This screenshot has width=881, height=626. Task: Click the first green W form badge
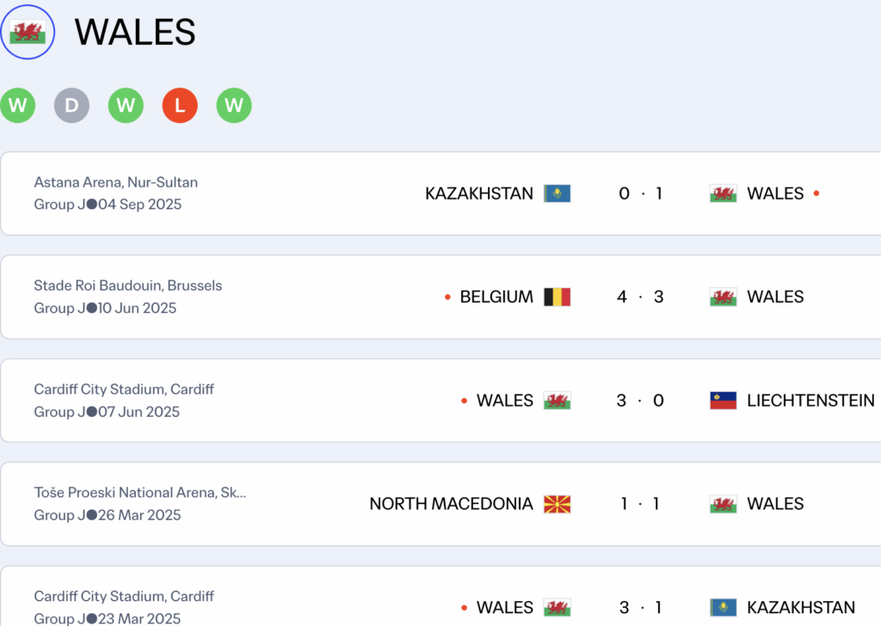(x=18, y=106)
